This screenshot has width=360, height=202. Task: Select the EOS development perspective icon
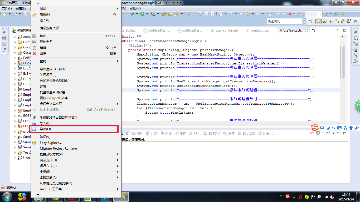pos(319,21)
